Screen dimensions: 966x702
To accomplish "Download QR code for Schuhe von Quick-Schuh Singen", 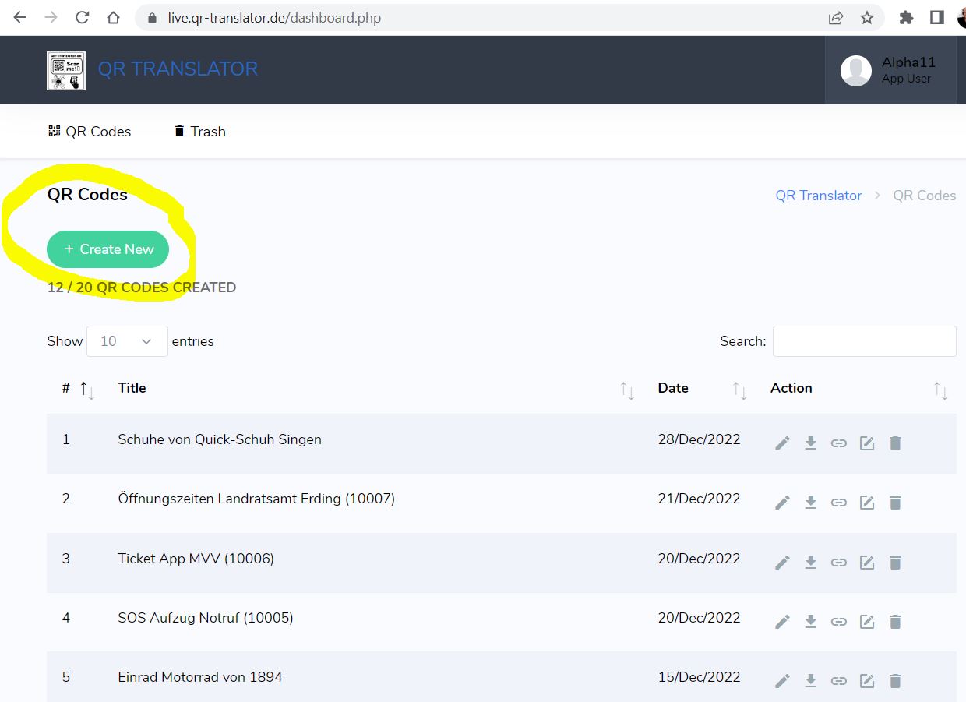I will 810,443.
